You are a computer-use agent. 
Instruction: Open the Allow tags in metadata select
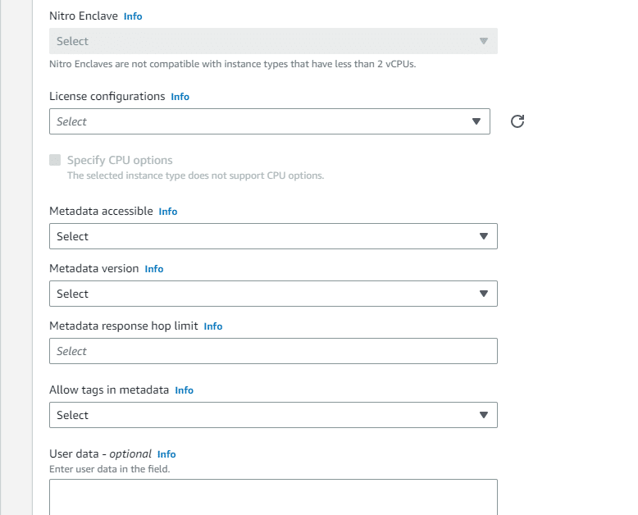tap(273, 415)
